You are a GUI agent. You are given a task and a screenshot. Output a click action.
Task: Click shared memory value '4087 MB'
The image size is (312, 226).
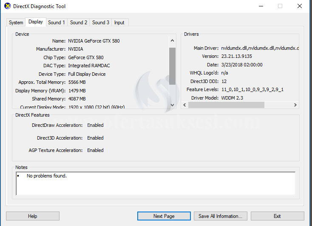(77, 99)
